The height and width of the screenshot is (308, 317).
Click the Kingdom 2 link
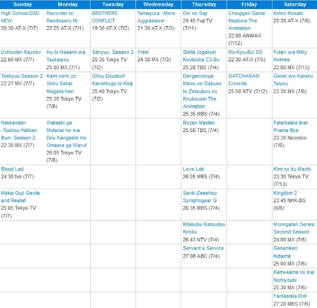(285, 193)
